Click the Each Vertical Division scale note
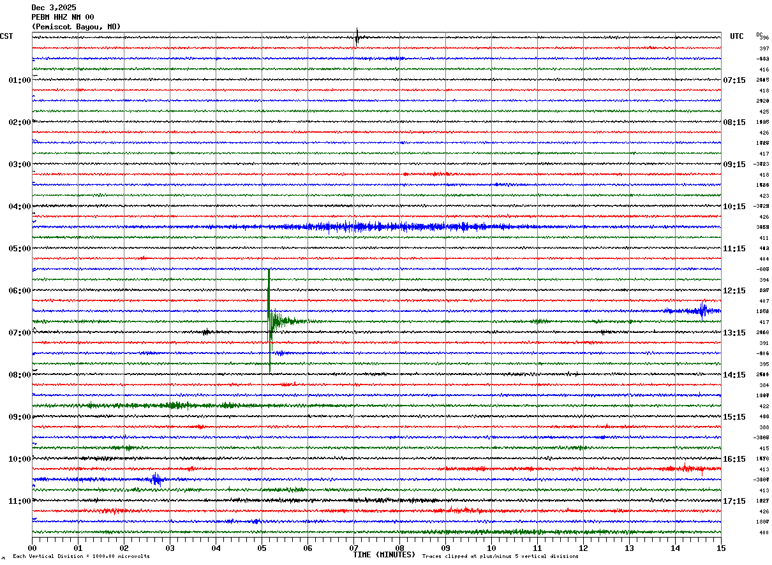772x565 pixels. point(81,557)
